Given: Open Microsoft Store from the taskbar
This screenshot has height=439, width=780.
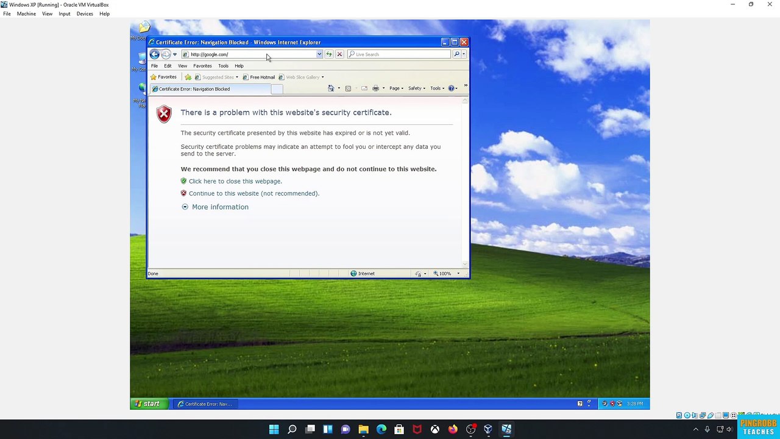Looking at the screenshot, I should click(x=399, y=429).
